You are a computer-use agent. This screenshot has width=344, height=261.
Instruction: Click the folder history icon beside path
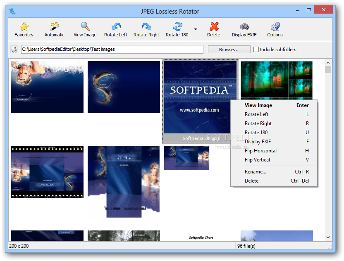[x=14, y=50]
